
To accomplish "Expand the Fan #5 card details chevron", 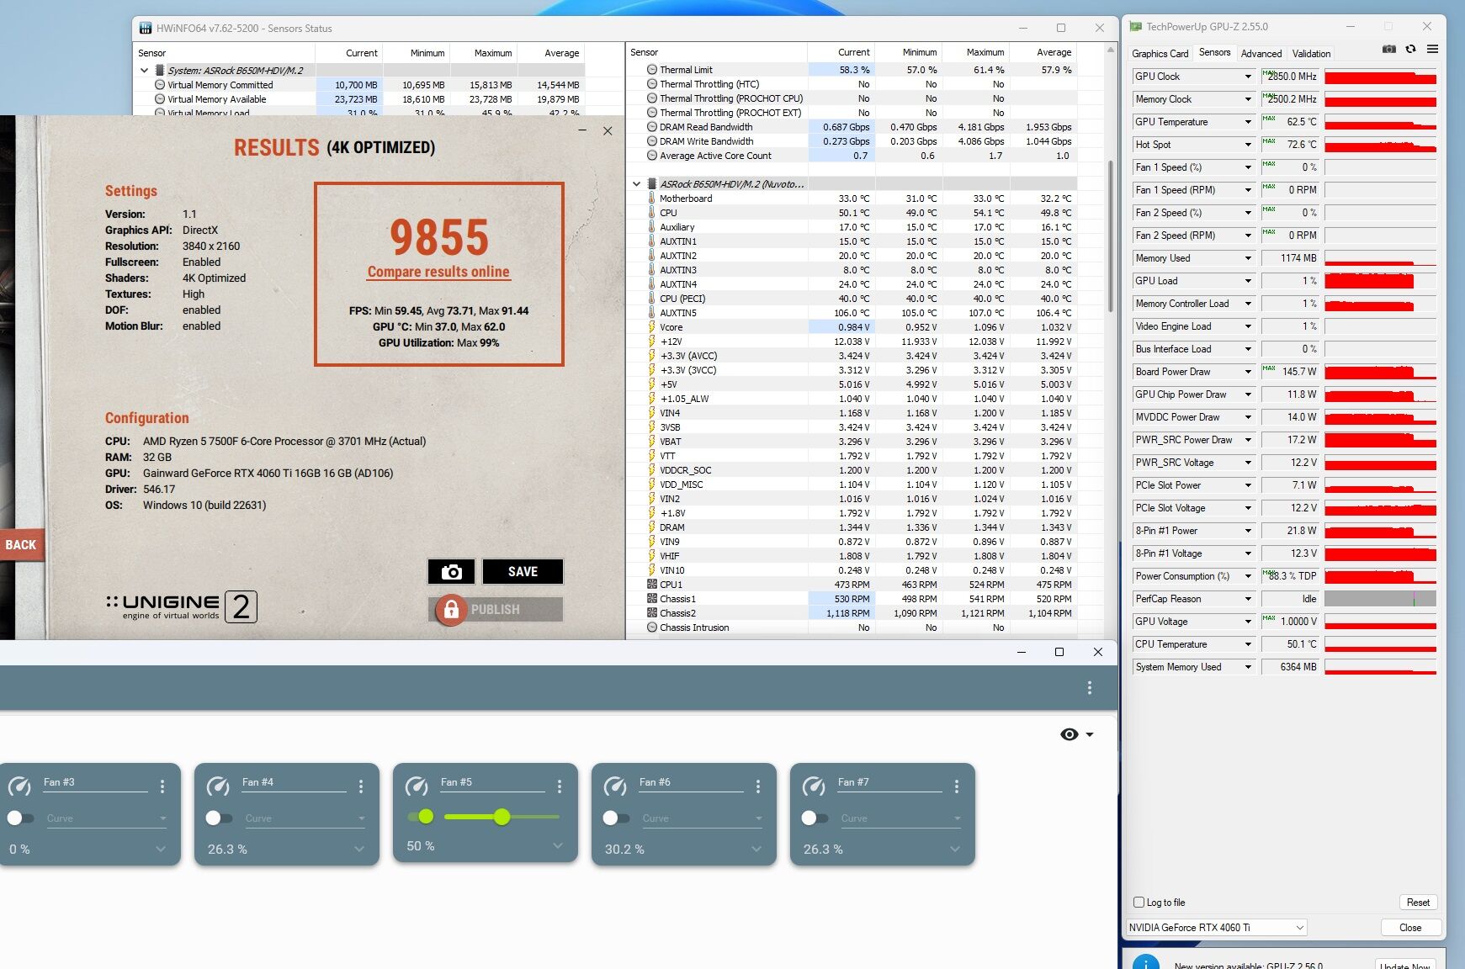I will pyautogui.click(x=558, y=846).
